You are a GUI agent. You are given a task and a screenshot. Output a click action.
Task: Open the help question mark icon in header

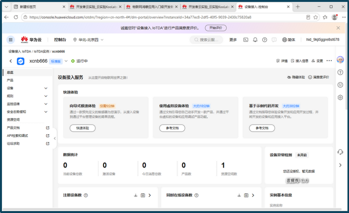pyautogui.click(x=264, y=40)
